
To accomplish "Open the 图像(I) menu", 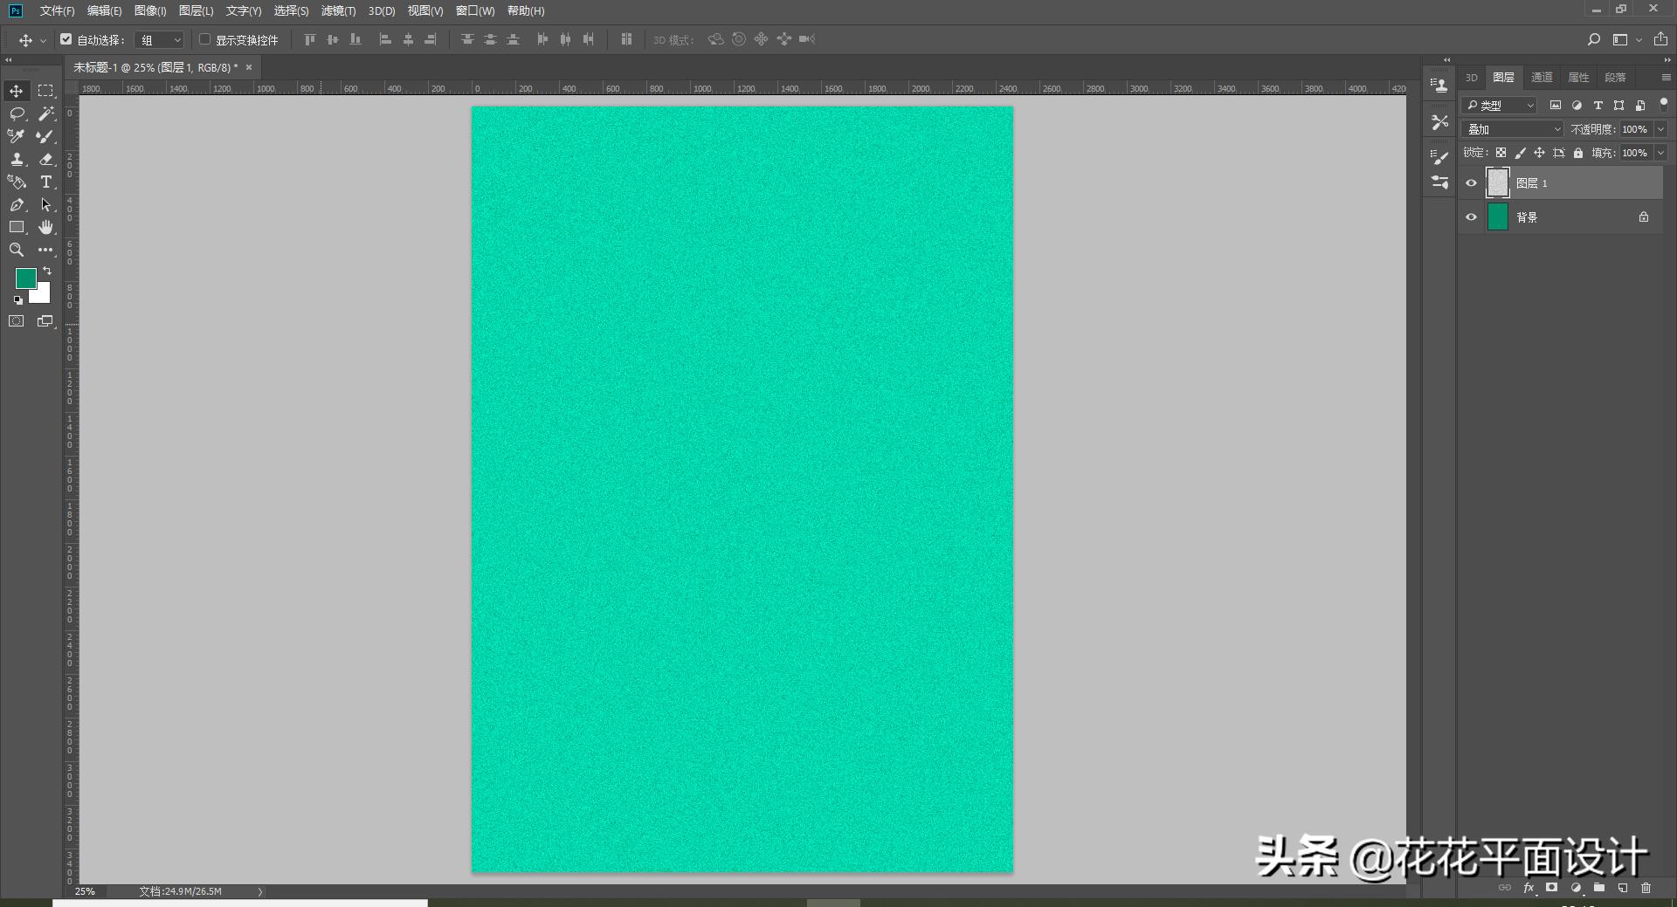I will tap(150, 11).
